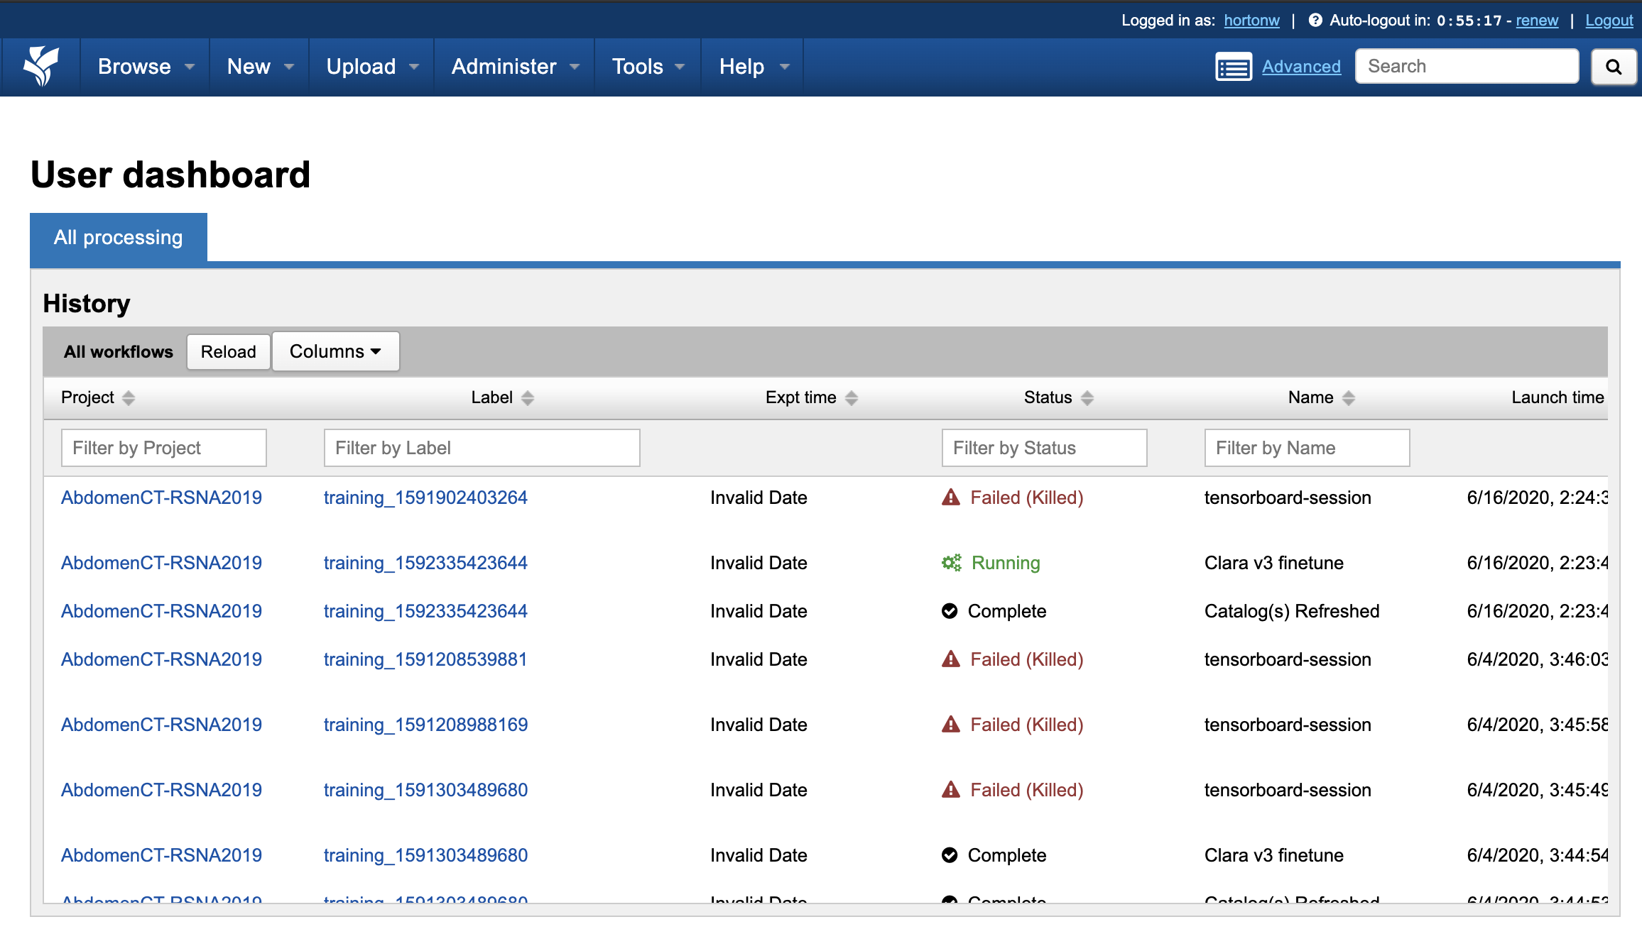The width and height of the screenshot is (1642, 934).
Task: Click the stored searches list icon
Action: tap(1233, 67)
